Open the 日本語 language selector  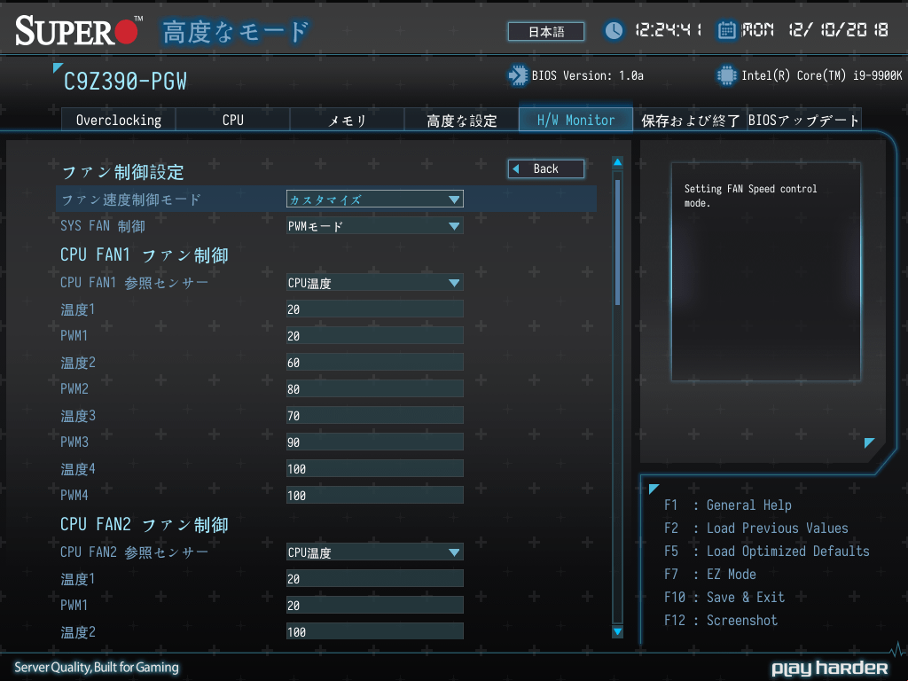pos(546,31)
